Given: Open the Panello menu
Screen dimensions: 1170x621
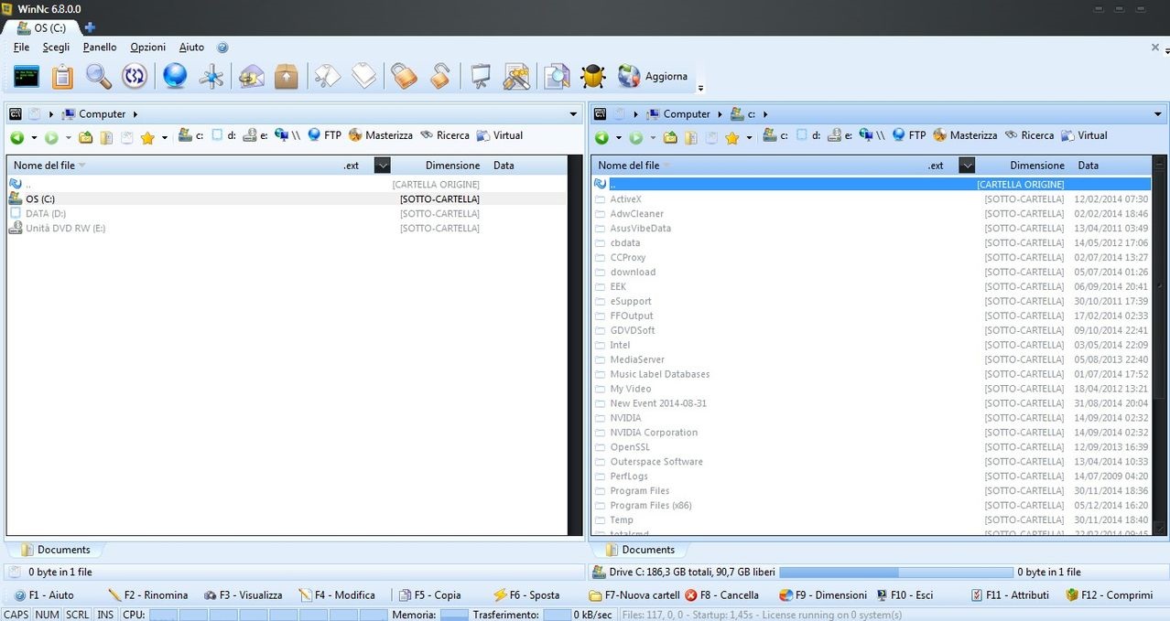Looking at the screenshot, I should click(100, 47).
